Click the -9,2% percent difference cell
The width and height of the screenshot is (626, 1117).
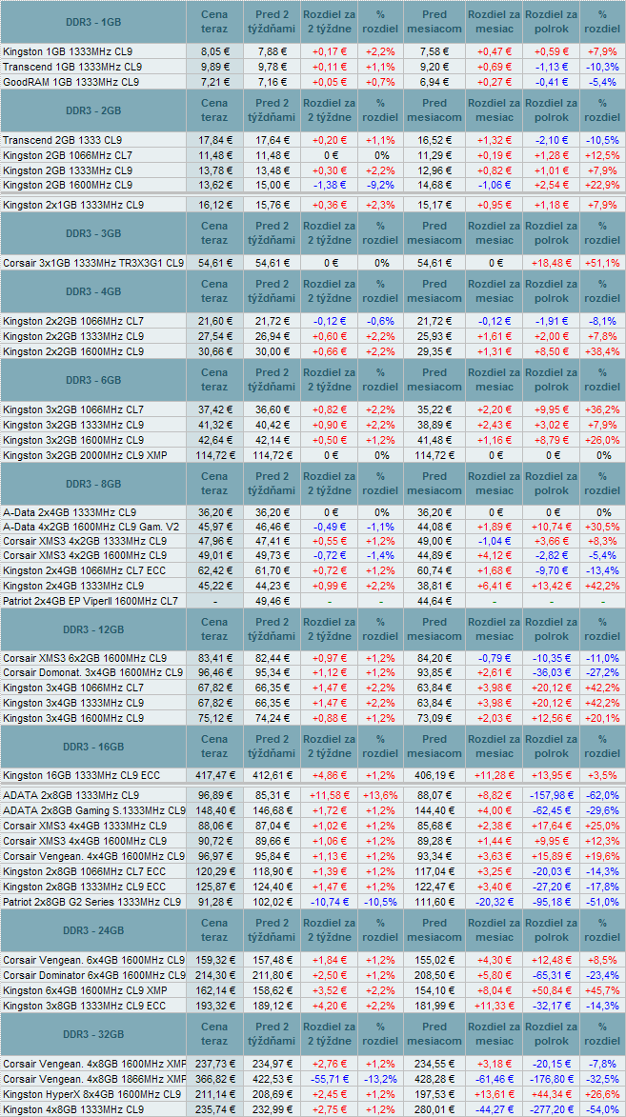380,186
